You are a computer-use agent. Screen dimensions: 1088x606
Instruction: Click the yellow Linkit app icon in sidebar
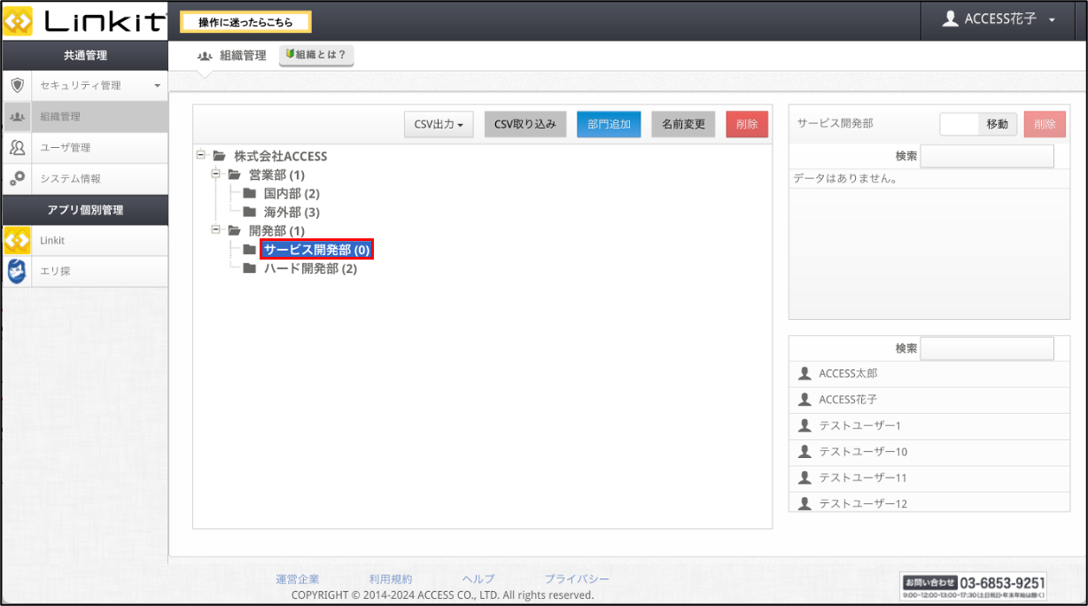pos(17,240)
